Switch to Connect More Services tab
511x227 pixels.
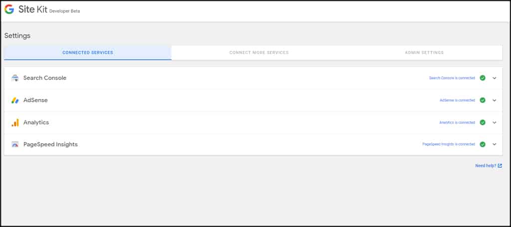coord(259,53)
